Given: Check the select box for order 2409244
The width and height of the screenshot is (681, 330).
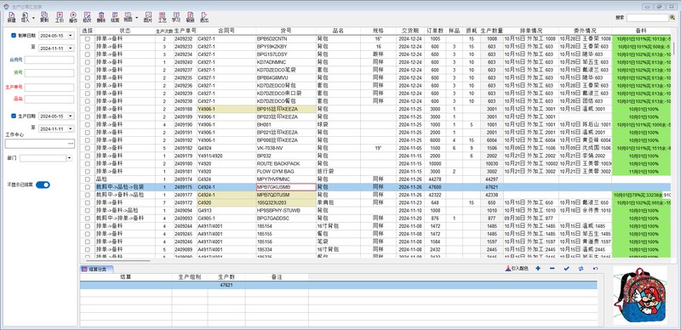Looking at the screenshot, I should click(88, 226).
